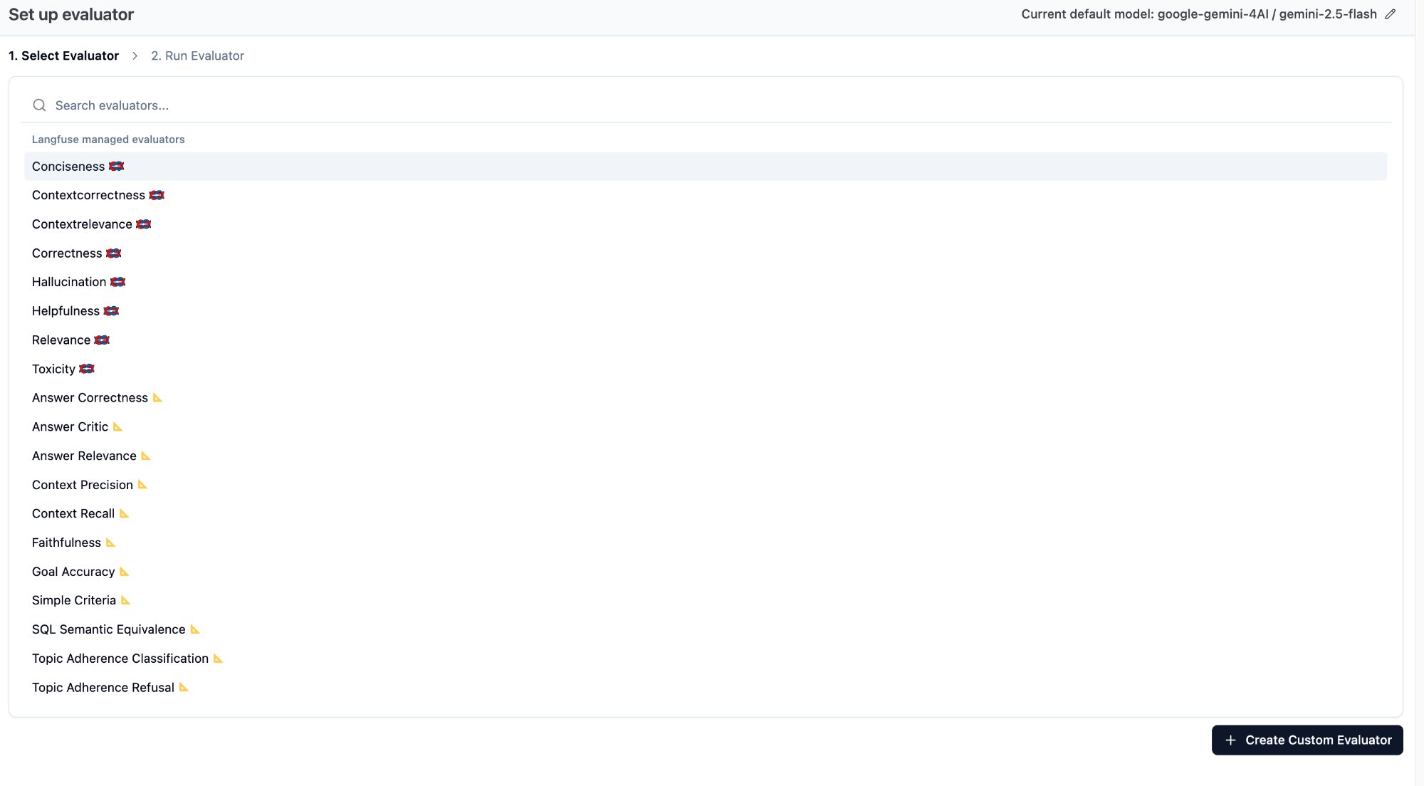Select the SQL Semantic Equivalence evaluator

[108, 629]
